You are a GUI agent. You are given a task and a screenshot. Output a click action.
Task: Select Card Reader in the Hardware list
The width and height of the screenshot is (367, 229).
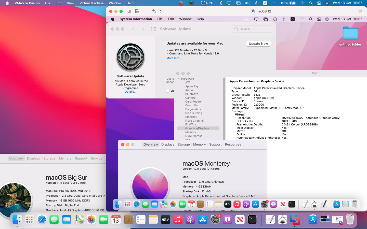[x=193, y=102]
